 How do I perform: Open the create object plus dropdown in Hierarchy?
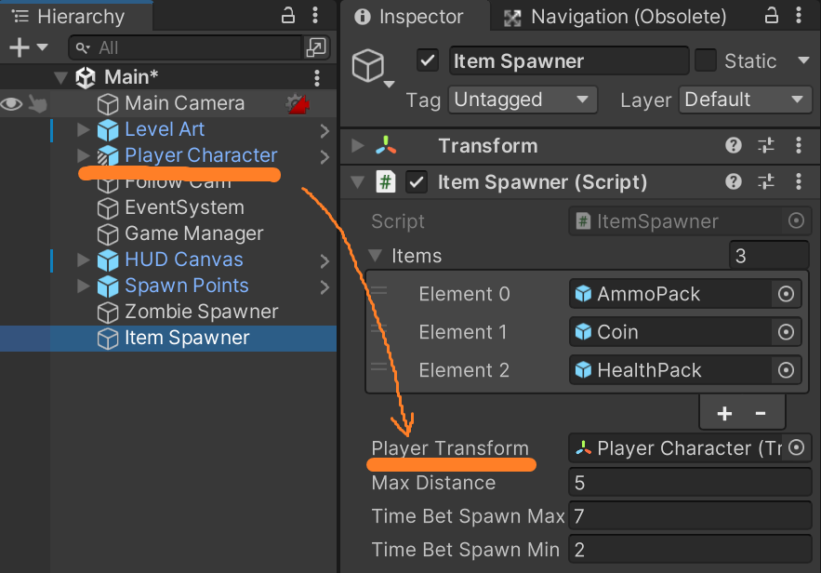[29, 47]
